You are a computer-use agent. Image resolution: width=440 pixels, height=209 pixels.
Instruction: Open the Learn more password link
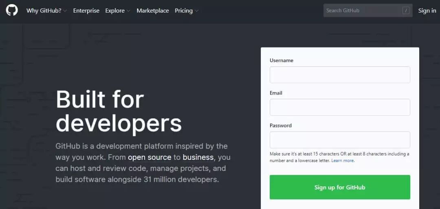pos(343,161)
